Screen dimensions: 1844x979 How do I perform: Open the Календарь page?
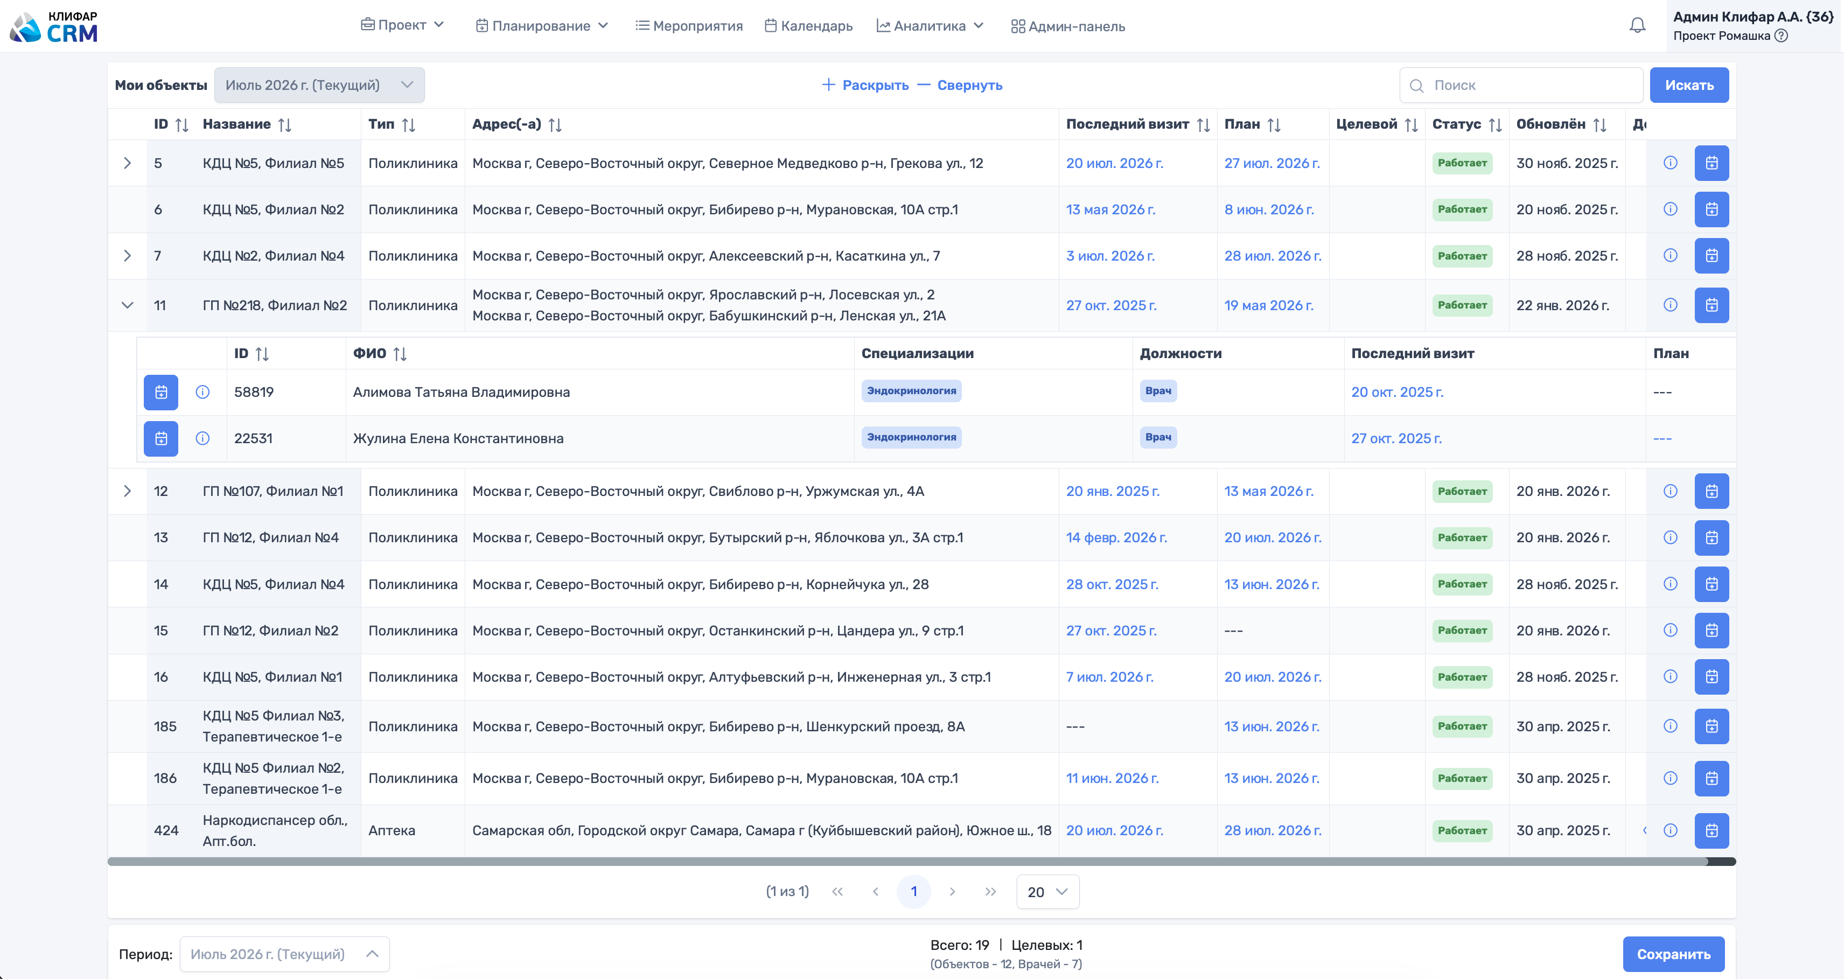click(x=808, y=26)
